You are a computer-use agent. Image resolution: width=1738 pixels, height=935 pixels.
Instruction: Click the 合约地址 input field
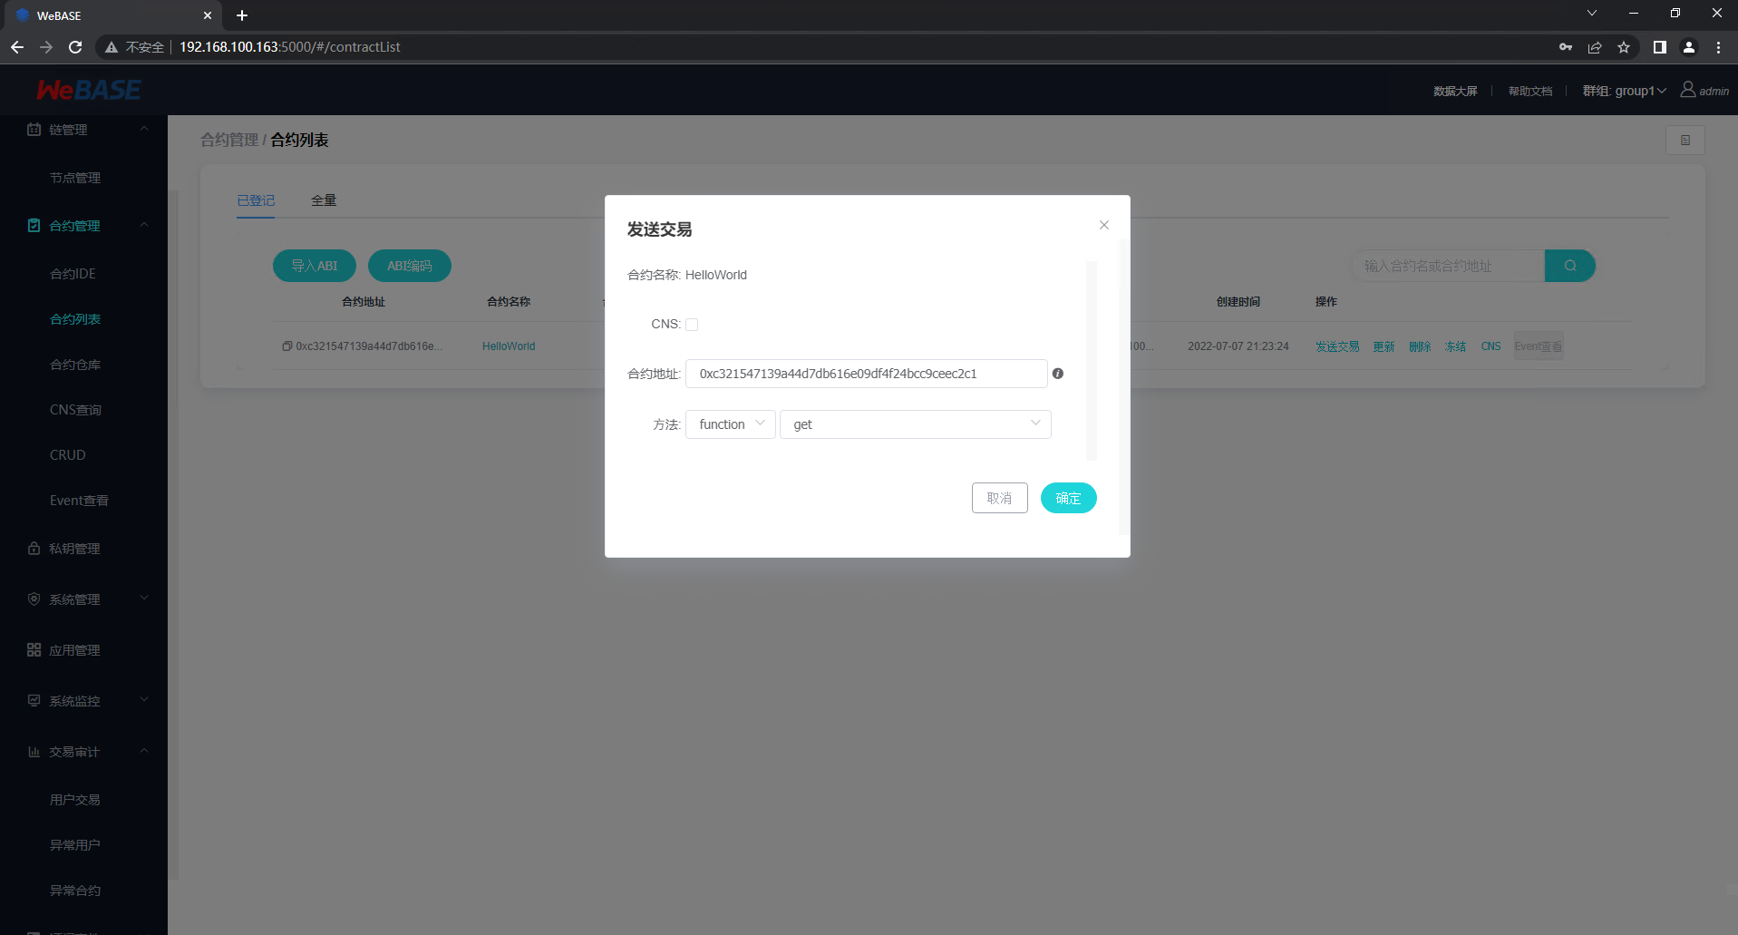[x=866, y=374]
